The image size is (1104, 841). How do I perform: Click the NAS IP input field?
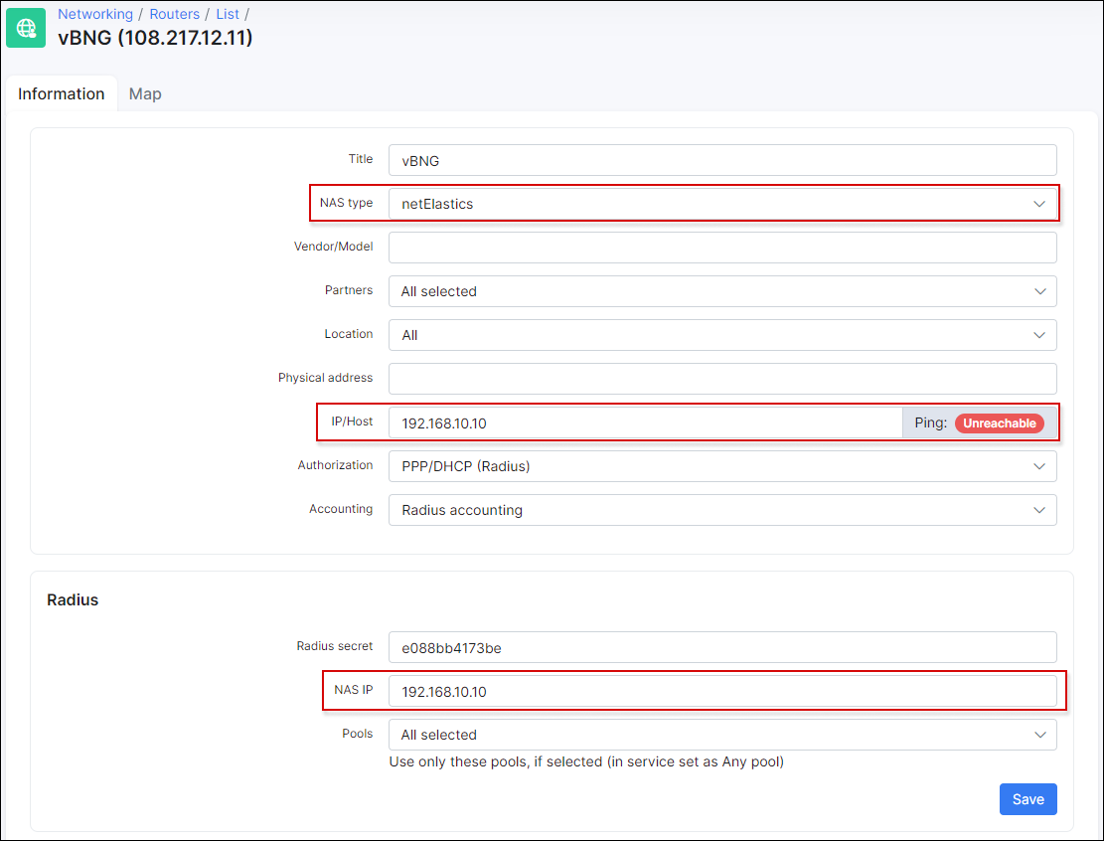click(722, 692)
